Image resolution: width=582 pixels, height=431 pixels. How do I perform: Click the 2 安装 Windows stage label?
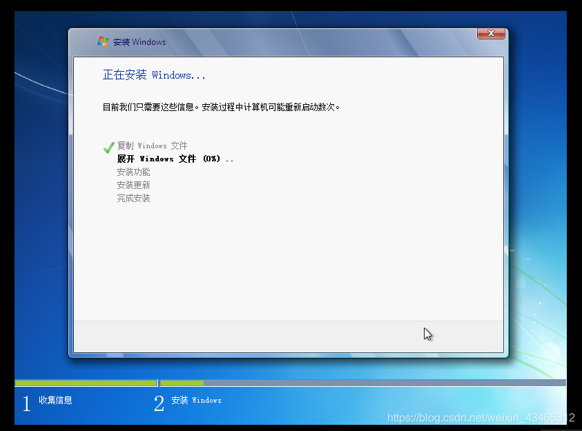tap(188, 403)
